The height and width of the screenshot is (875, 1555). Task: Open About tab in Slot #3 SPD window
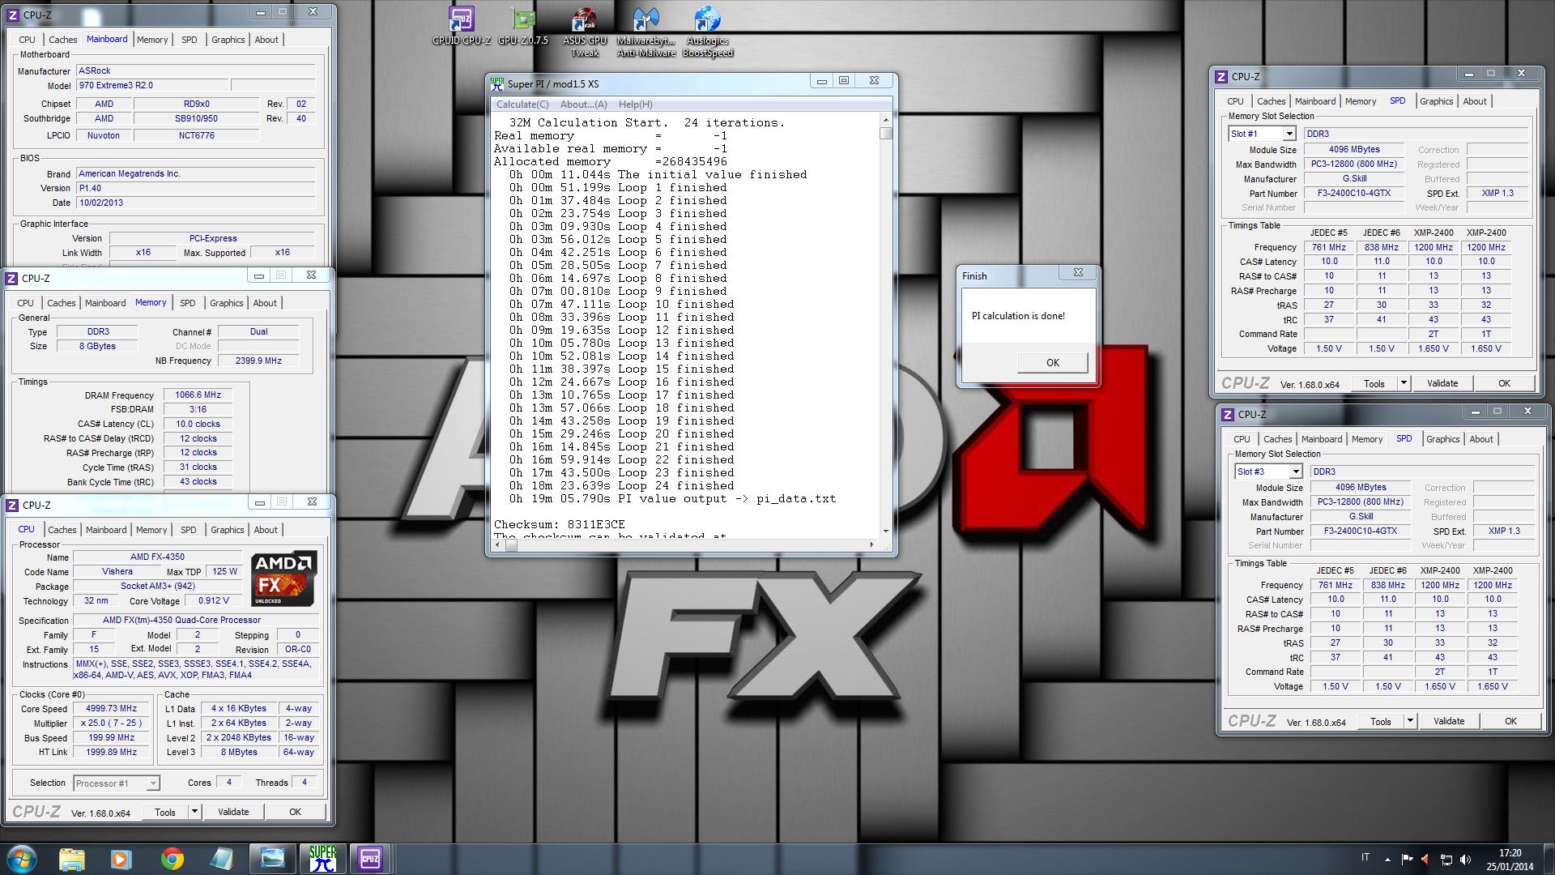pos(1481,439)
